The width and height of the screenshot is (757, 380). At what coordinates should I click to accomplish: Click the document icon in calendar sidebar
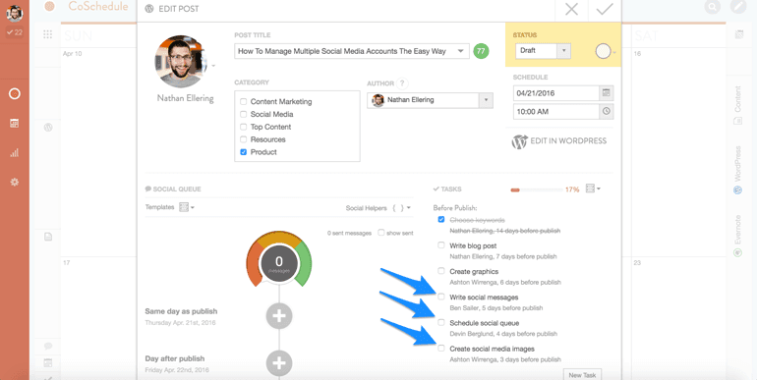(x=48, y=237)
